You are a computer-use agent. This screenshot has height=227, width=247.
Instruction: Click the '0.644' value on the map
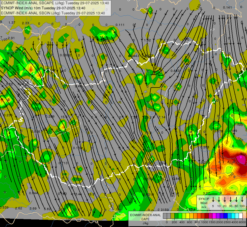pyautogui.click(x=34, y=193)
